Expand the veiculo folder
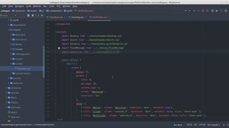 click(9, 78)
